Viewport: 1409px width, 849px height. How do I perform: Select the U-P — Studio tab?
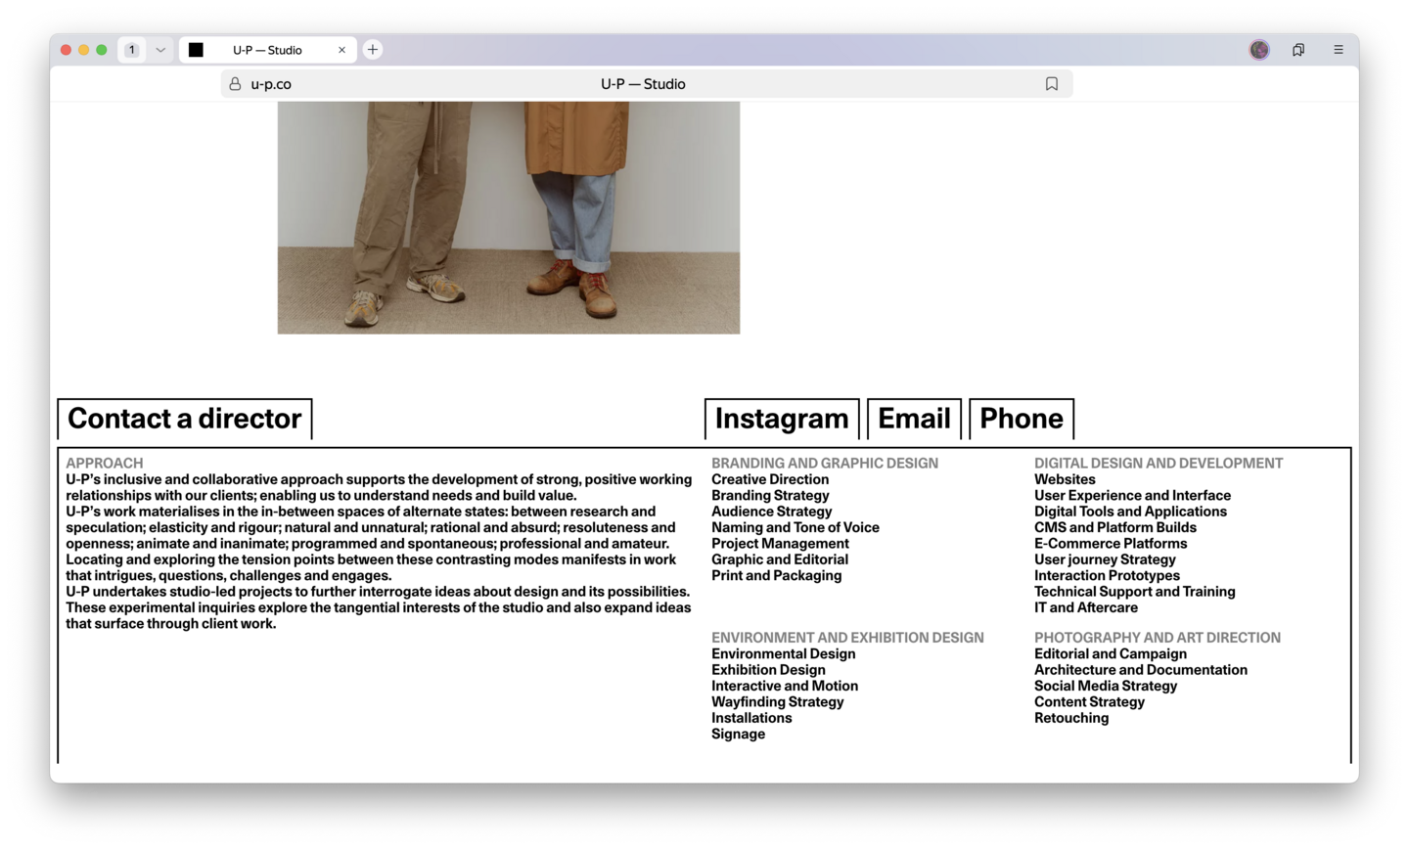267,50
